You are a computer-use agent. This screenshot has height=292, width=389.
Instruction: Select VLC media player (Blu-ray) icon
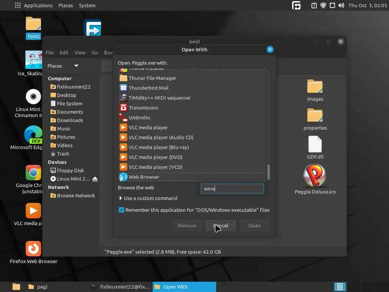[x=123, y=147]
